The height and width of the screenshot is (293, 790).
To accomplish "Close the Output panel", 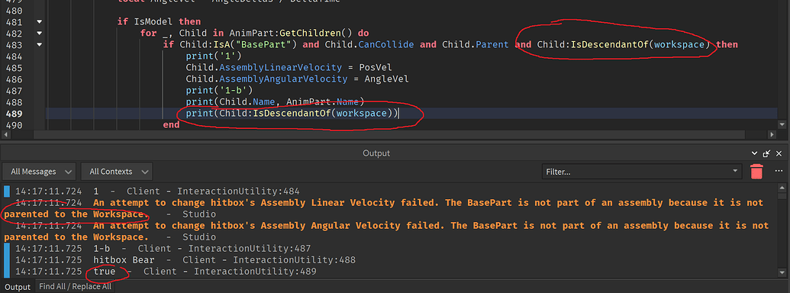I will click(x=779, y=153).
